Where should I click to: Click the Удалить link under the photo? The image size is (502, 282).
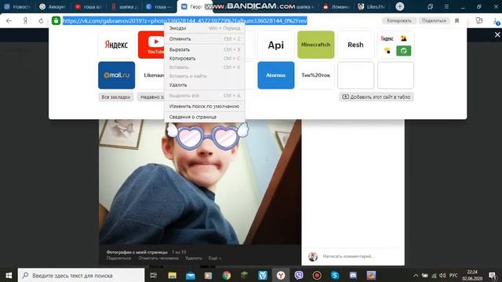click(x=194, y=258)
